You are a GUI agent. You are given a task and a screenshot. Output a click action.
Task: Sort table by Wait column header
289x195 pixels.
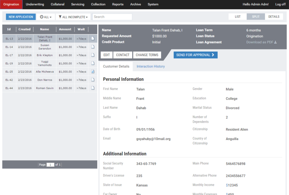pos(81,29)
